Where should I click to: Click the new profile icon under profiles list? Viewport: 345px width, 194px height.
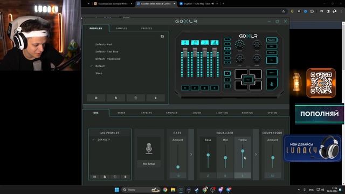click(x=116, y=98)
